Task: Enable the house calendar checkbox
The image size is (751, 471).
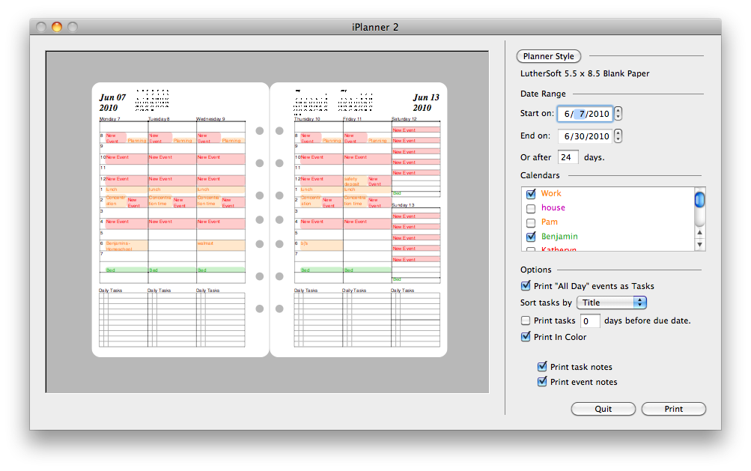Action: click(x=531, y=208)
